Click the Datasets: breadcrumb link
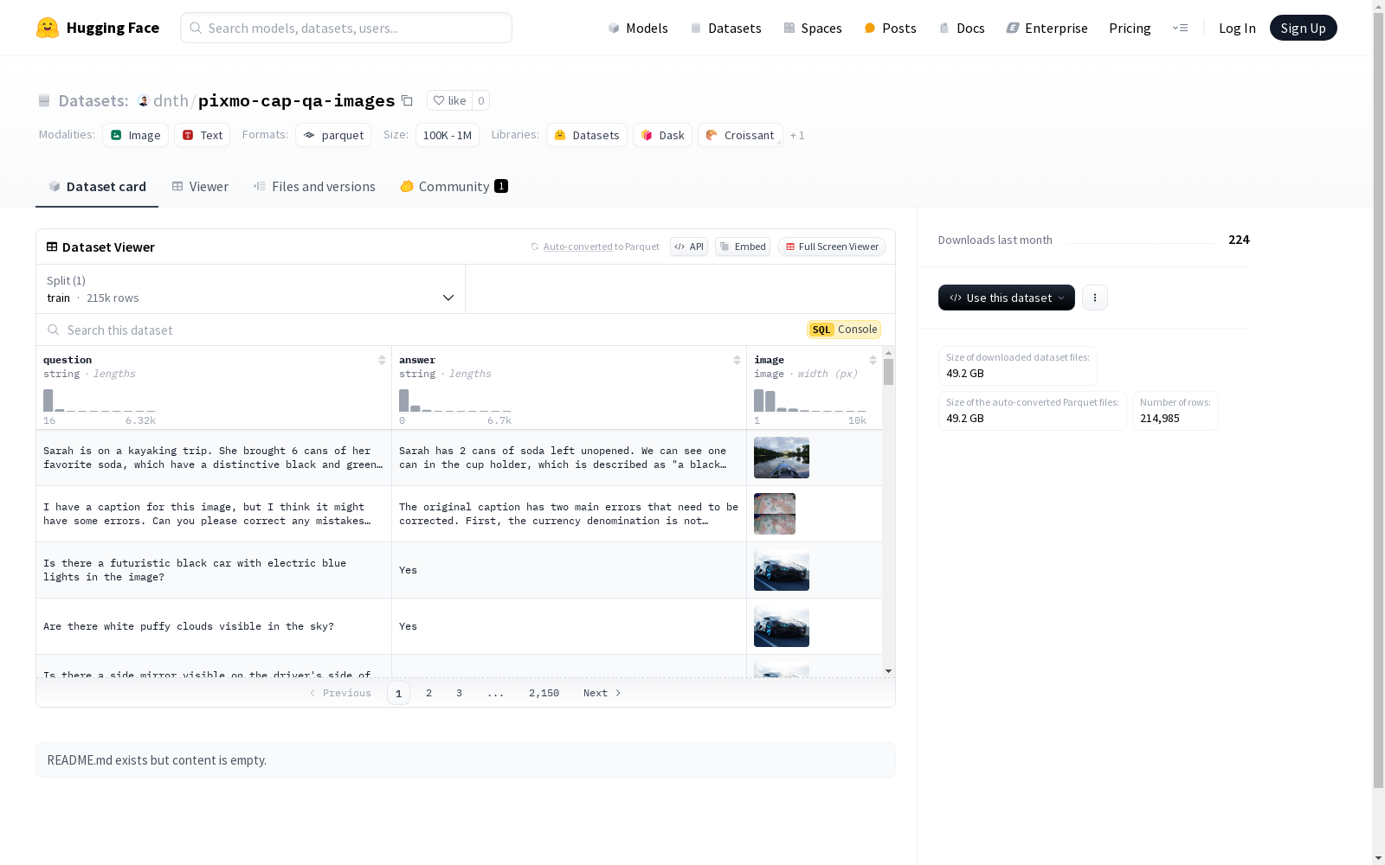 pyautogui.click(x=93, y=100)
